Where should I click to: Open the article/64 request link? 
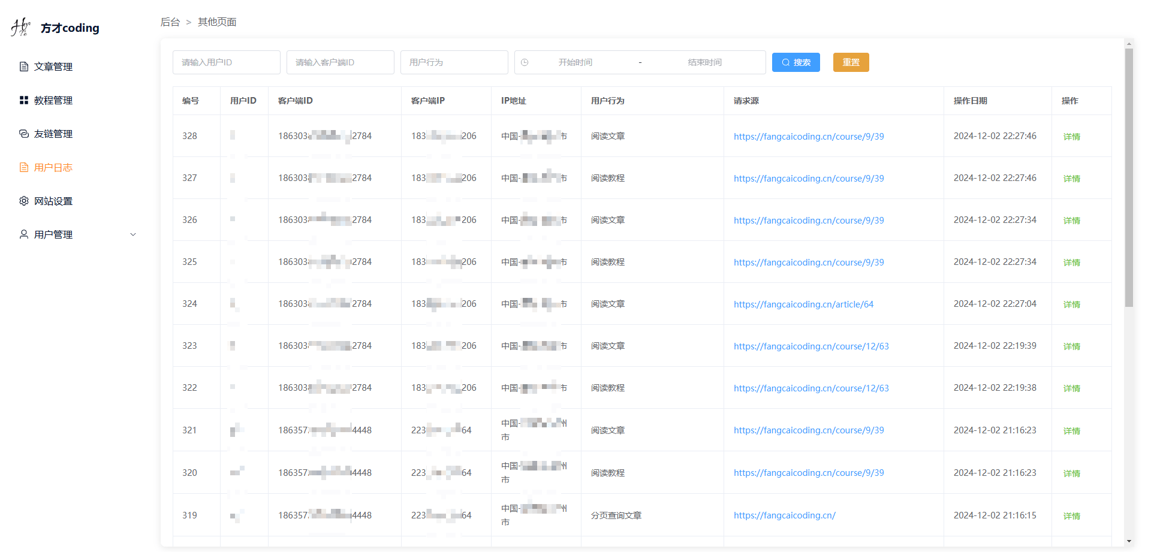(803, 304)
